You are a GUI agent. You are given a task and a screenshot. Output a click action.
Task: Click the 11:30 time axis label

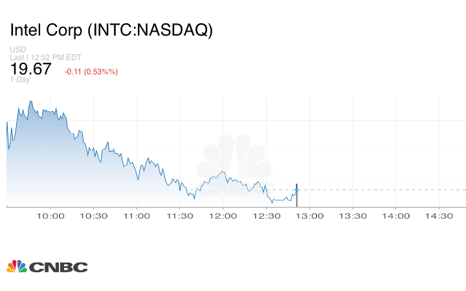(x=180, y=216)
